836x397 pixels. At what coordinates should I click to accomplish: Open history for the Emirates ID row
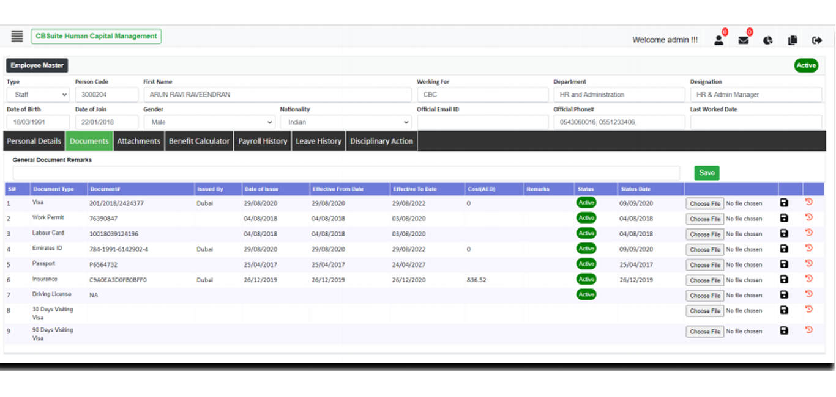pos(808,248)
